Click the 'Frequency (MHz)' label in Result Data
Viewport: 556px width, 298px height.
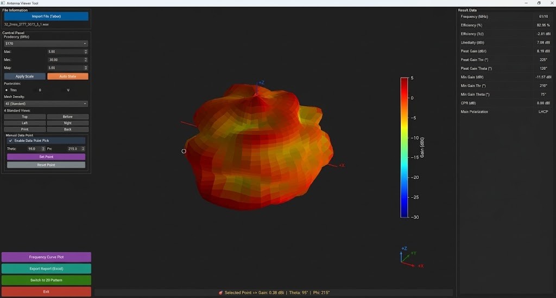[x=474, y=17]
